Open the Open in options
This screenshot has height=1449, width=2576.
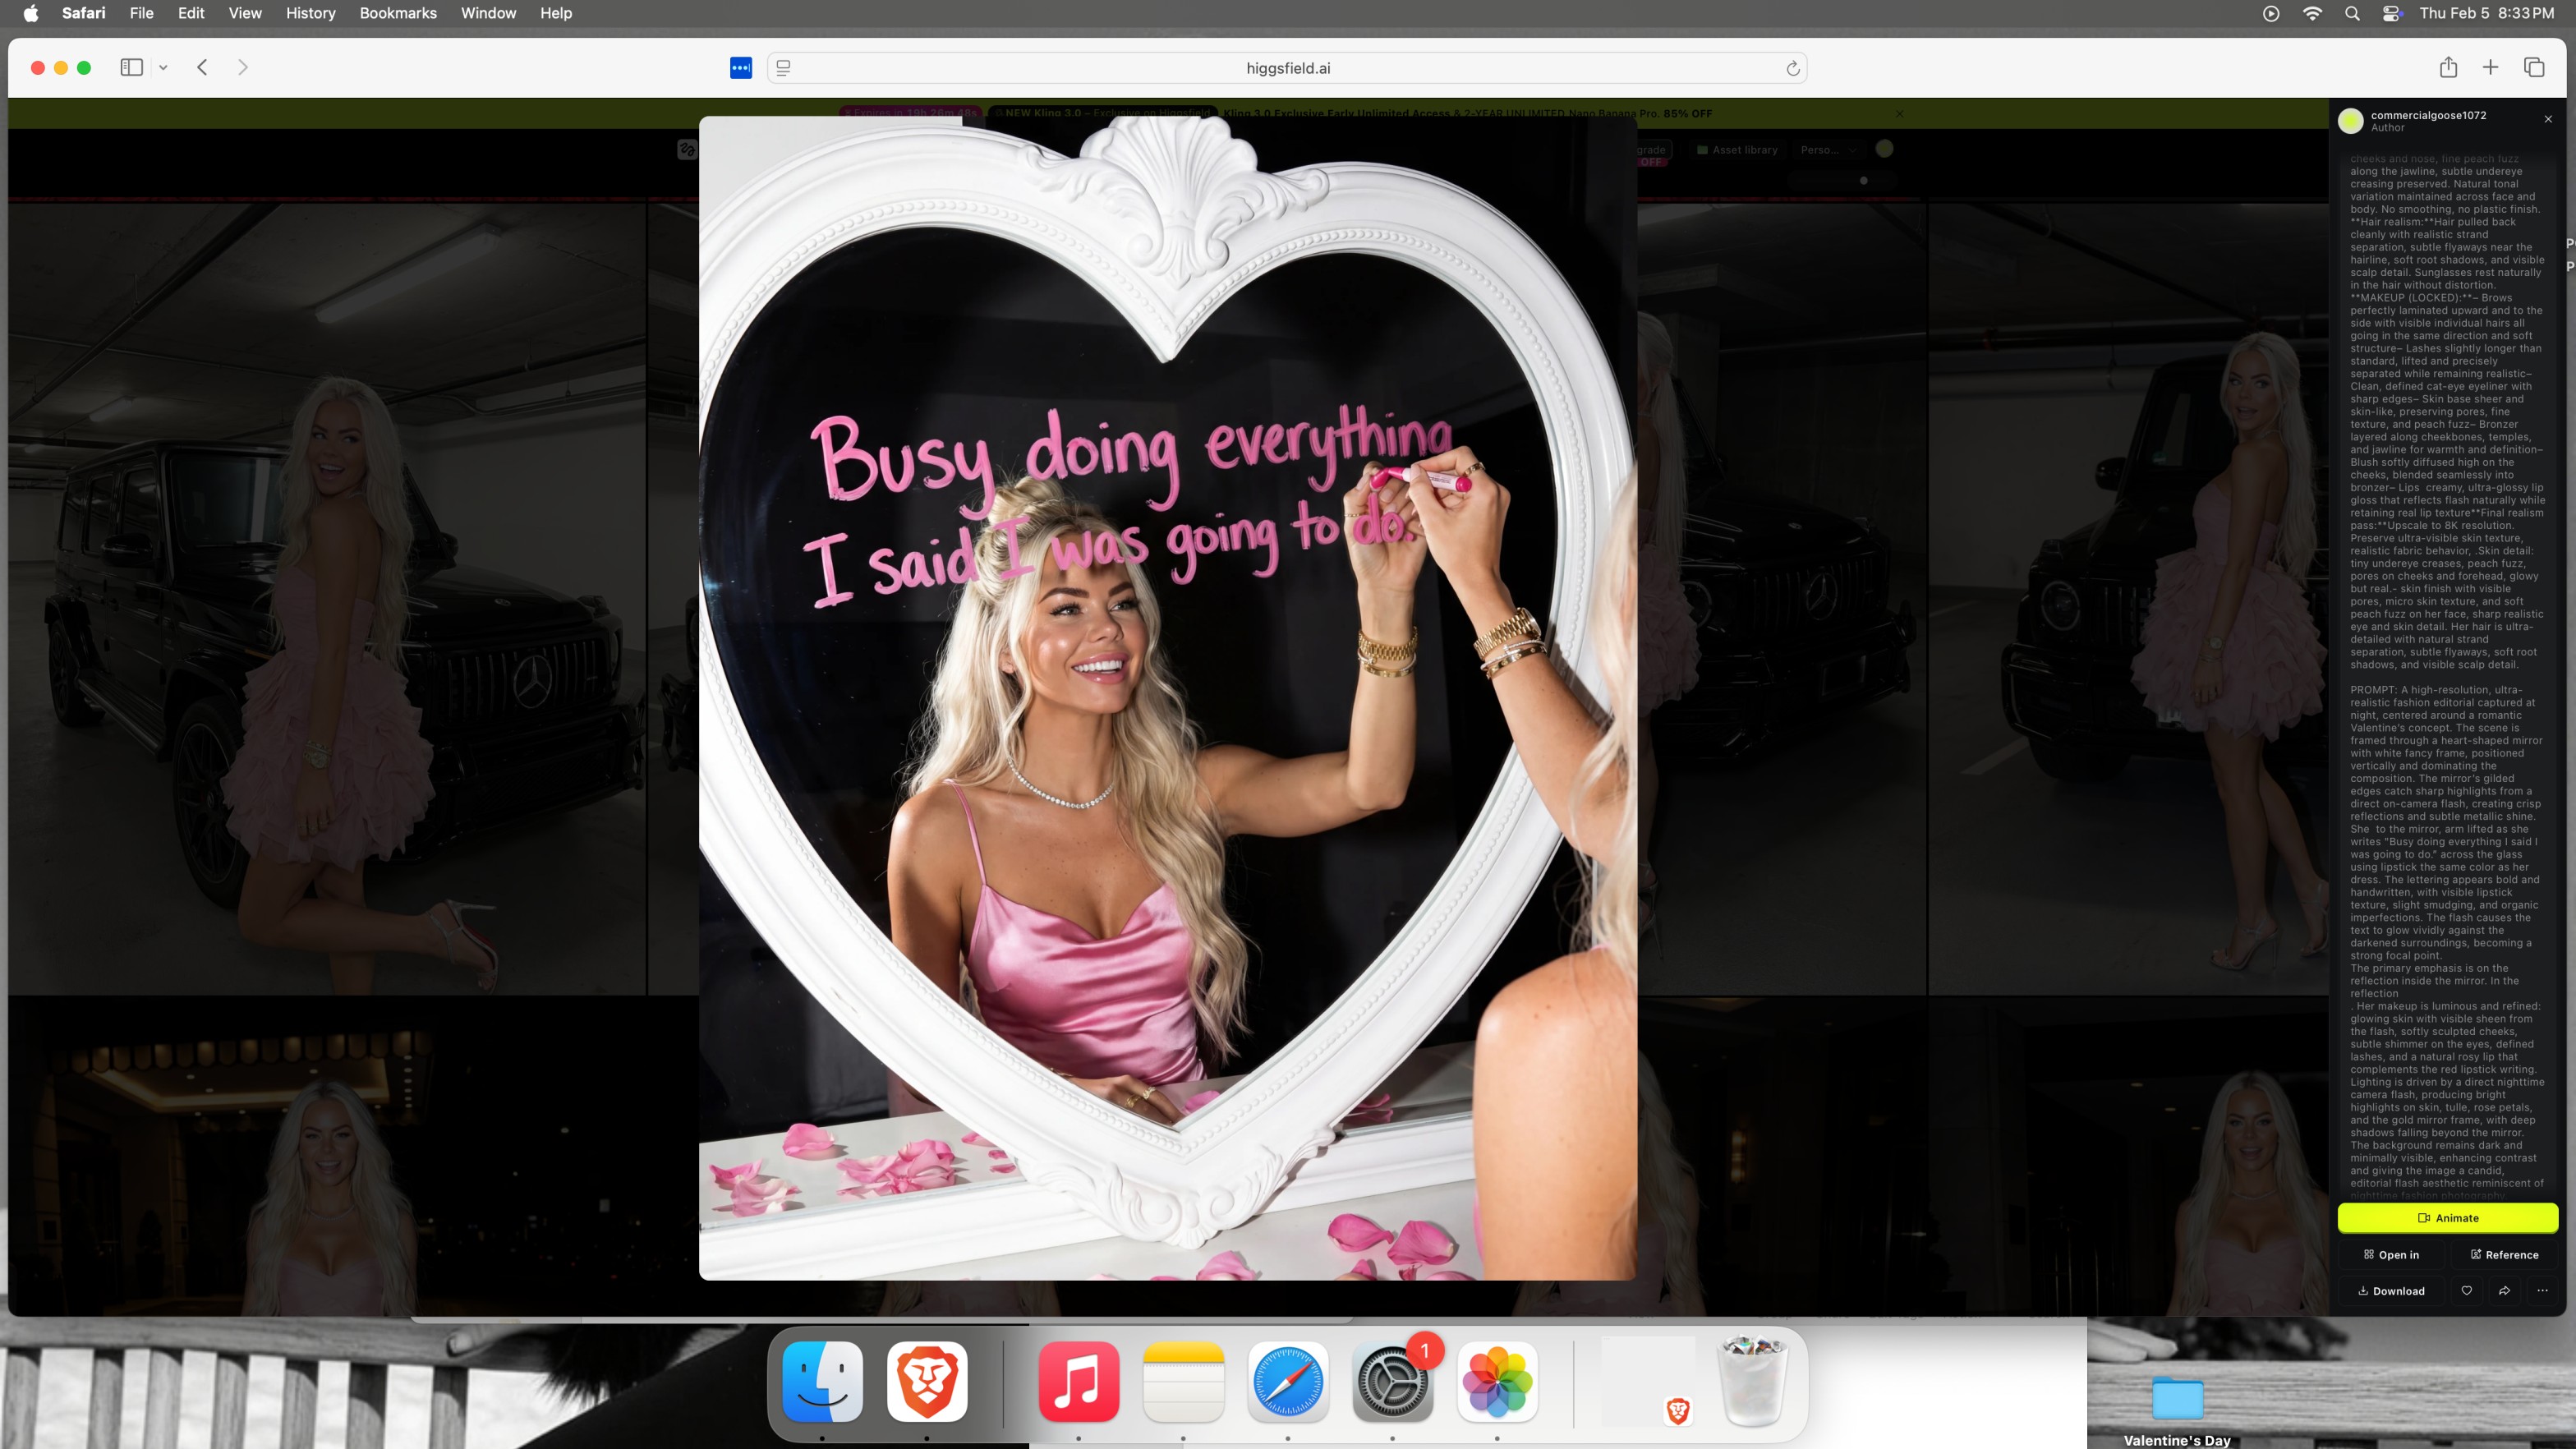point(2391,1255)
